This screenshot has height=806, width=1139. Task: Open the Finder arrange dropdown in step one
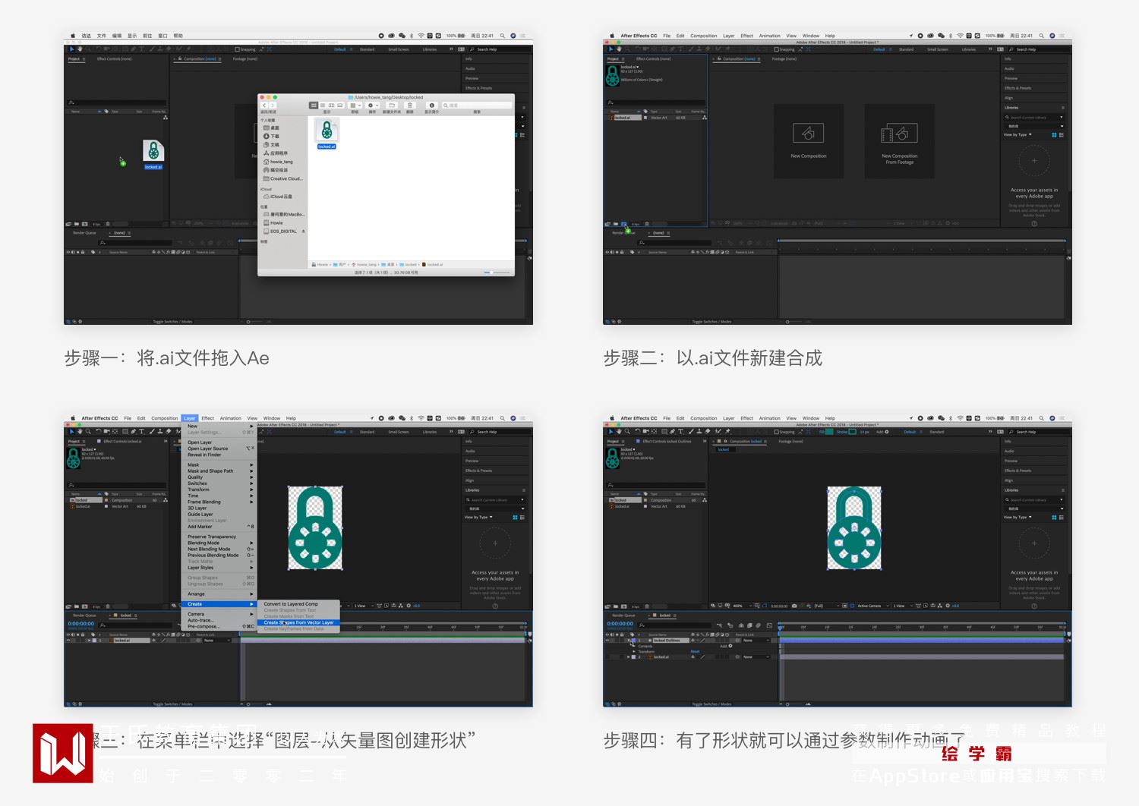(x=355, y=105)
